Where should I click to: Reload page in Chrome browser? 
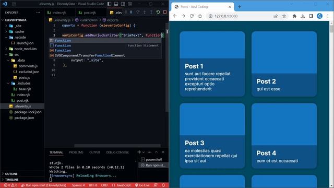coord(192,16)
